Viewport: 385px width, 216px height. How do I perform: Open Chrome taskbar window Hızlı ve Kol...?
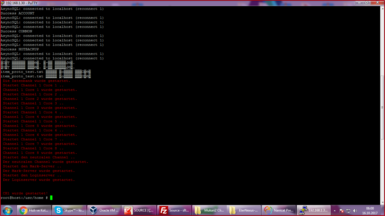(35, 210)
